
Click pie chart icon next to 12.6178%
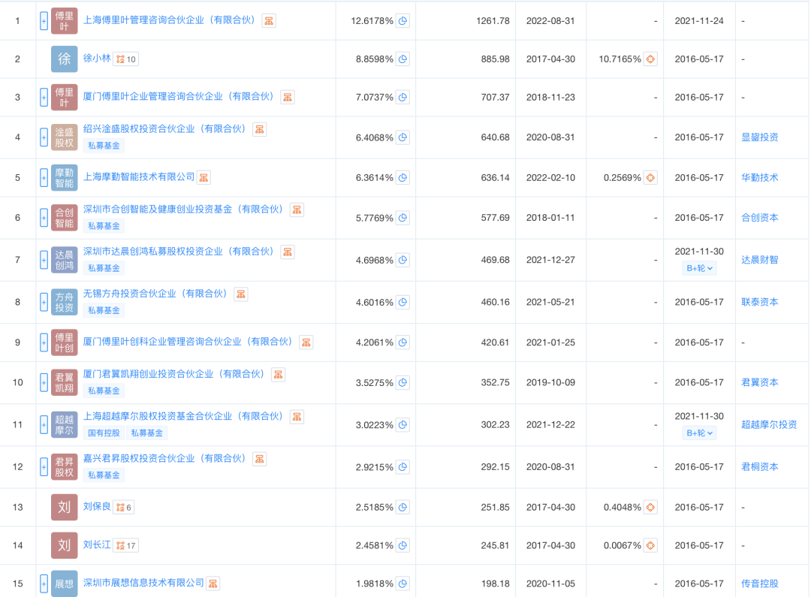coord(403,21)
